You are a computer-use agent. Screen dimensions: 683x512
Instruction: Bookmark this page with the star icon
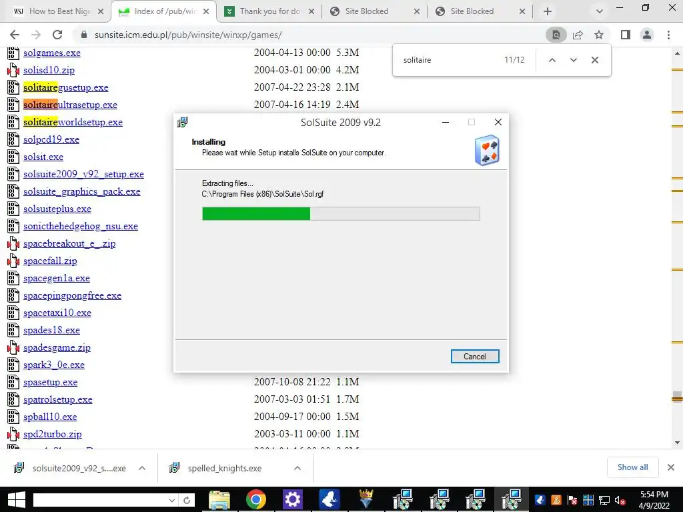599,35
